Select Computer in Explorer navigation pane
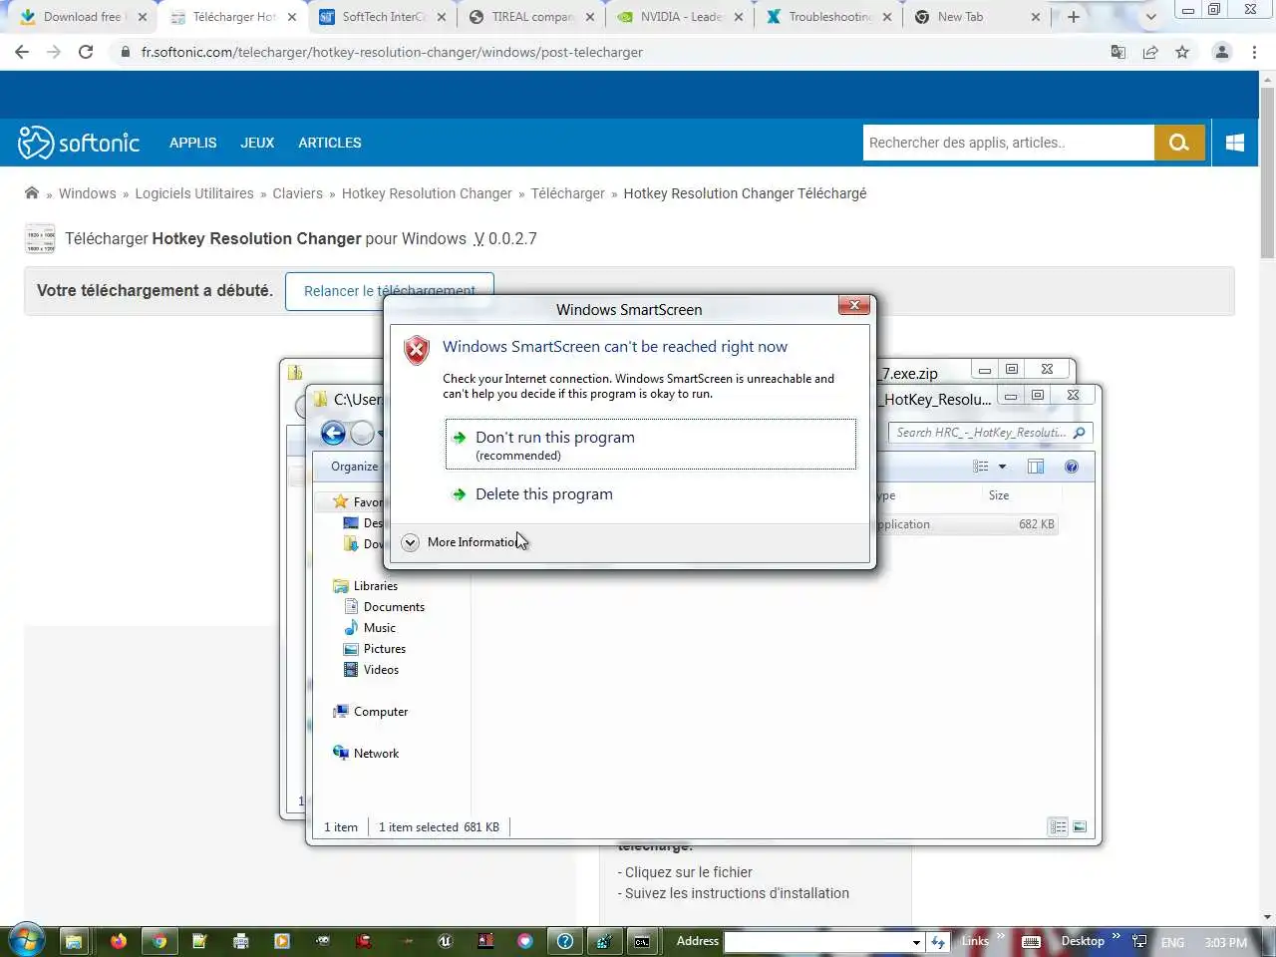This screenshot has height=957, width=1276. [380, 712]
